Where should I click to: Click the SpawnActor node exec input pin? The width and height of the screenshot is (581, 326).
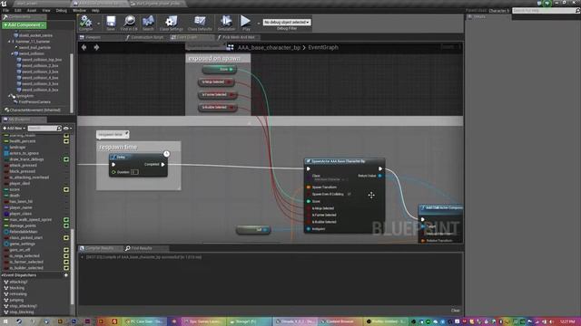click(x=309, y=169)
